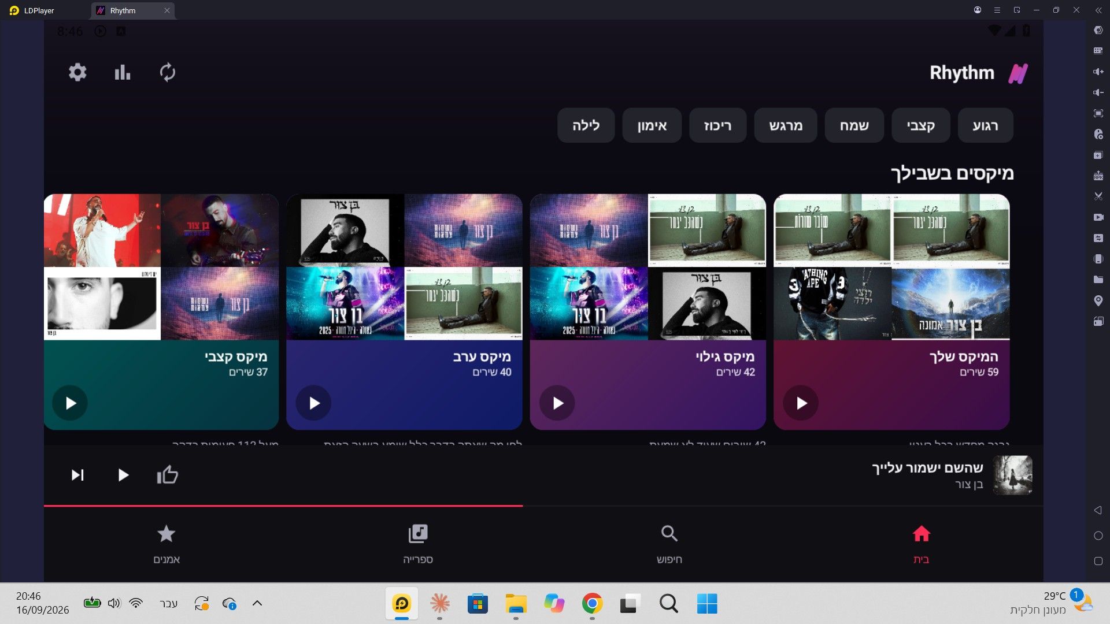The image size is (1110, 624).
Task: Open the המיקס שלך cover collage
Action: (891, 267)
